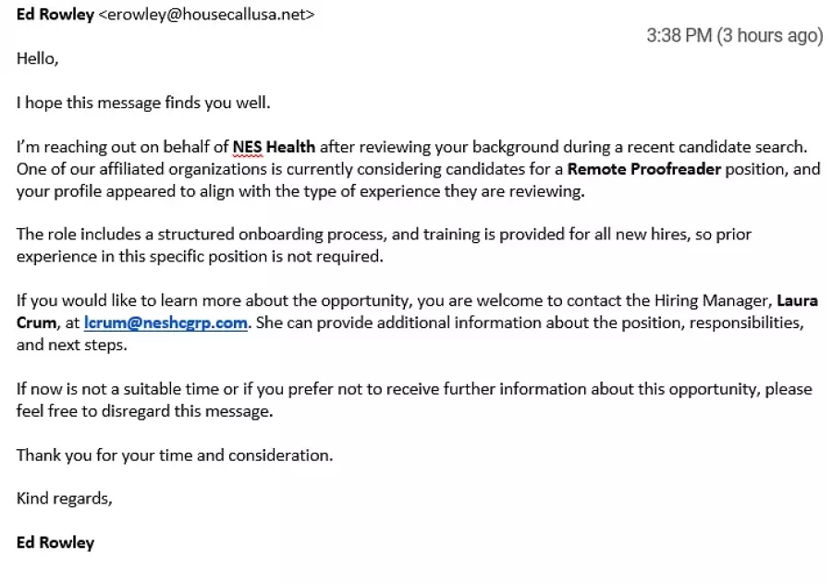Click the lcrum@neshcgrp.com email link
Screen dimensions: 832x583
(x=165, y=322)
